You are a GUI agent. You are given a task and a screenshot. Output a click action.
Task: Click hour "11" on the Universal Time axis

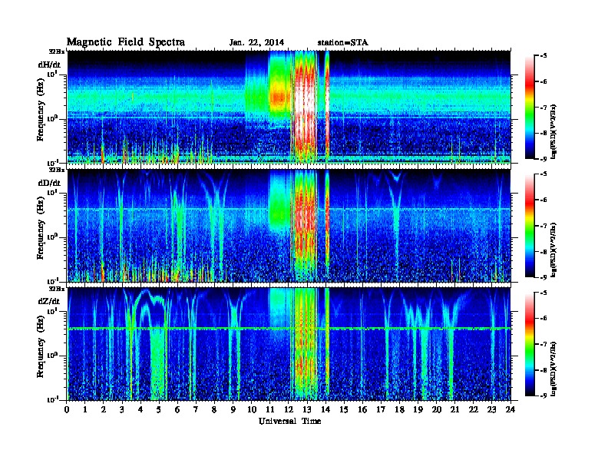tap(270, 409)
